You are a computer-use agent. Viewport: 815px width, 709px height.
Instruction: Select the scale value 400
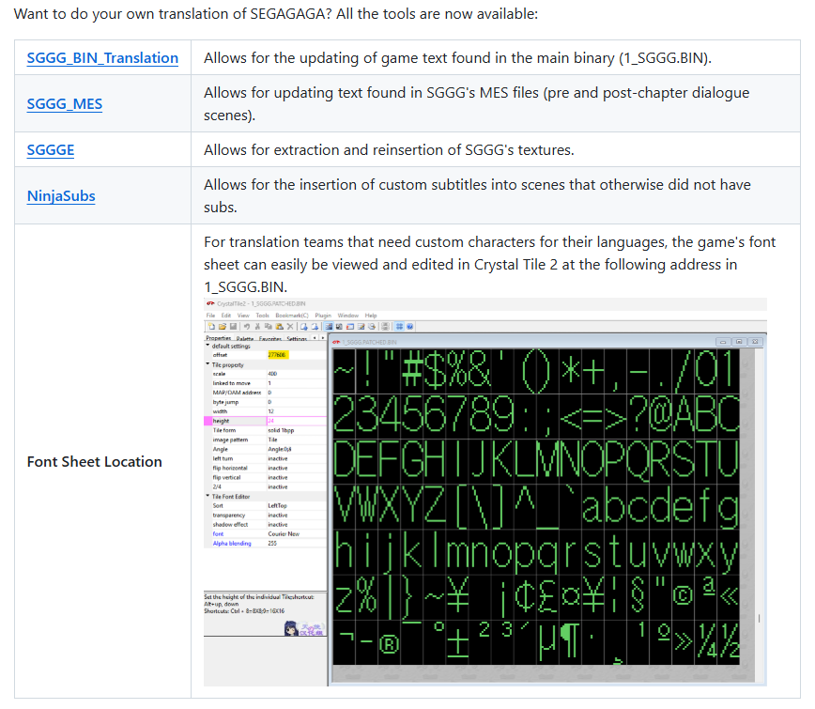272,374
